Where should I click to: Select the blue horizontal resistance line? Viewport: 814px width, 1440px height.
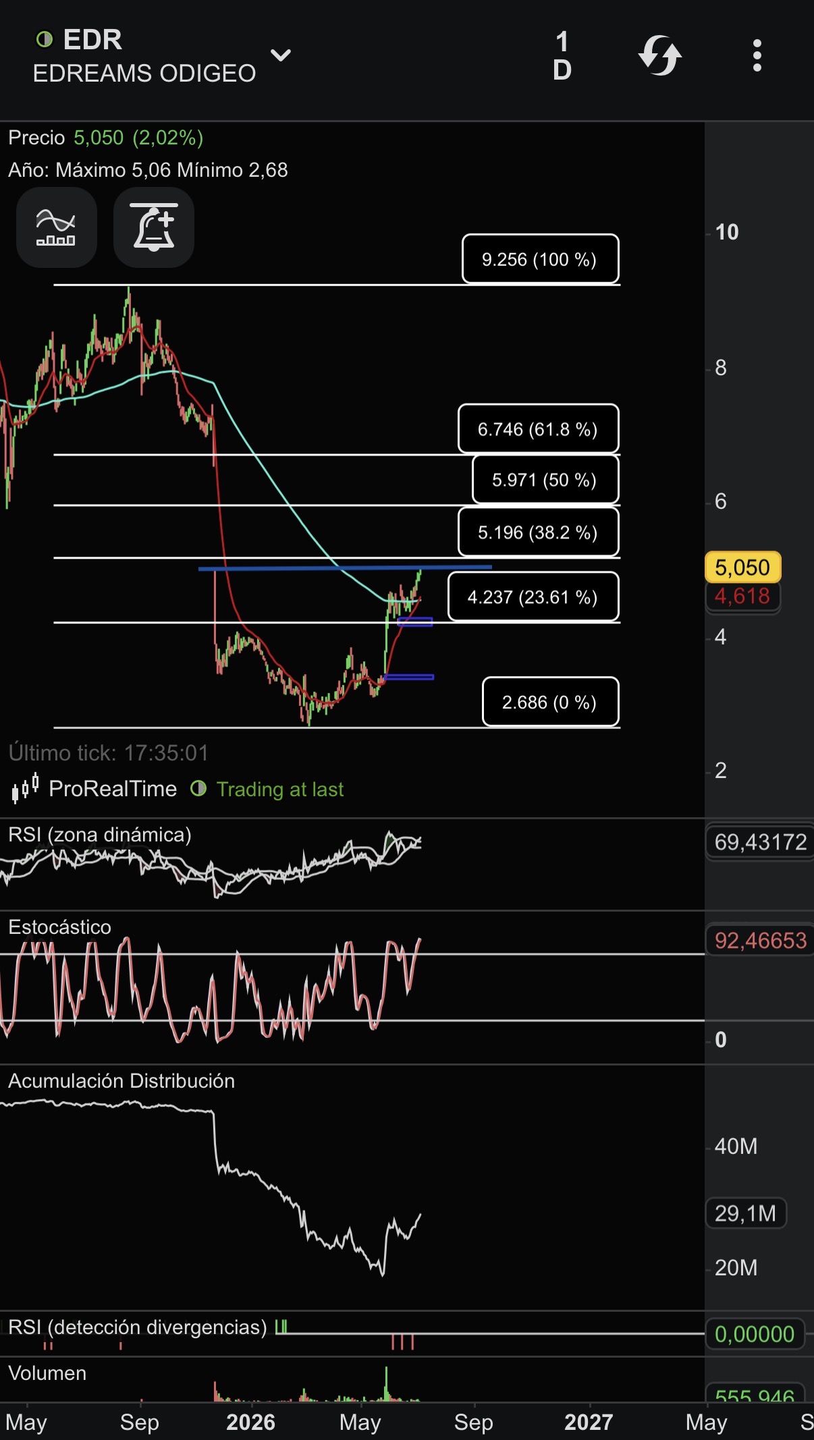[345, 568]
